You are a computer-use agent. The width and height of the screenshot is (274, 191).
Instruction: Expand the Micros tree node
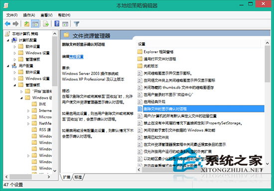click(x=28, y=117)
